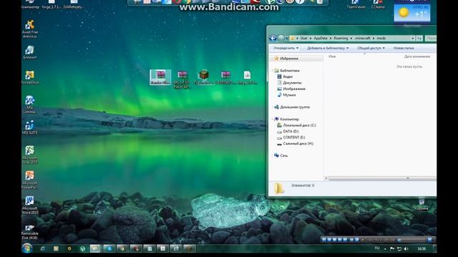This screenshot has height=257, width=458.
Task: Select Домашняя группа in the sidebar
Action: tap(294, 107)
